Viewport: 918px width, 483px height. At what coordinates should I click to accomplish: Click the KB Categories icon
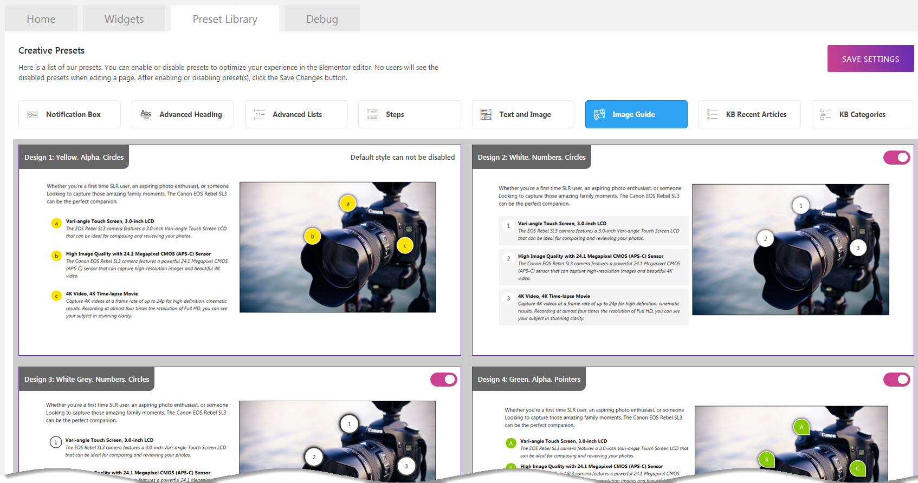826,114
